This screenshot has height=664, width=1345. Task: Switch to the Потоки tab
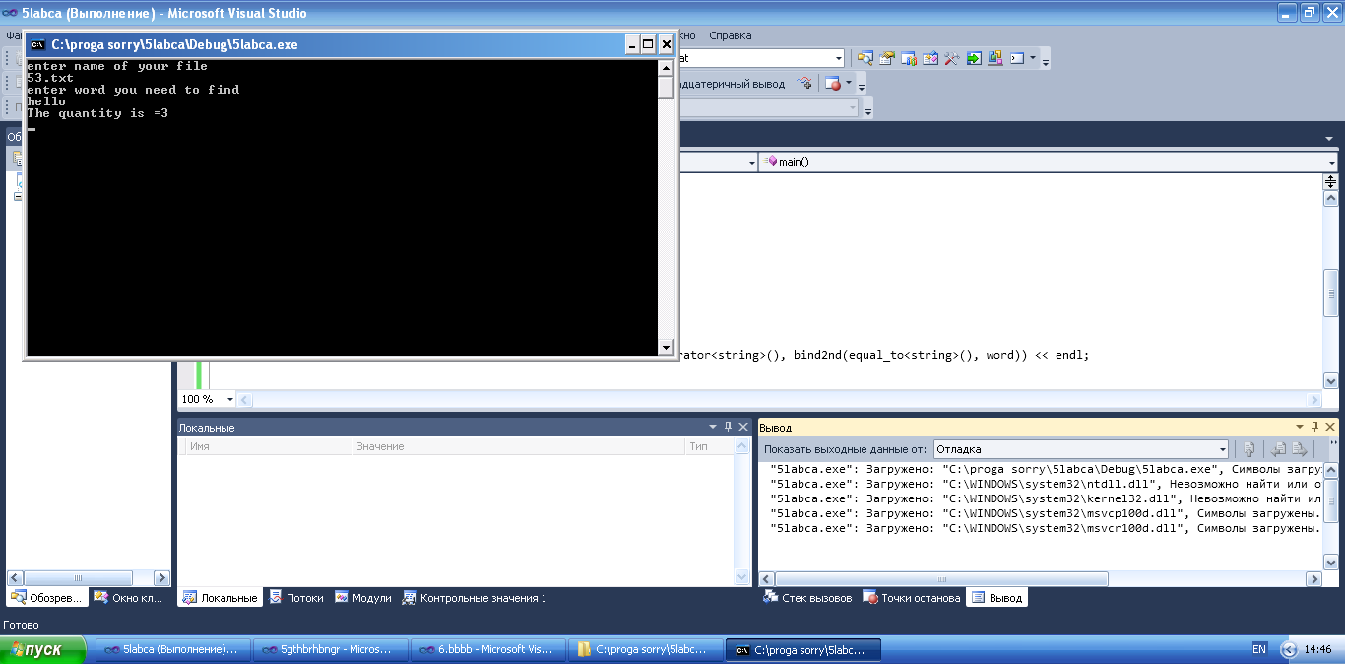coord(296,598)
